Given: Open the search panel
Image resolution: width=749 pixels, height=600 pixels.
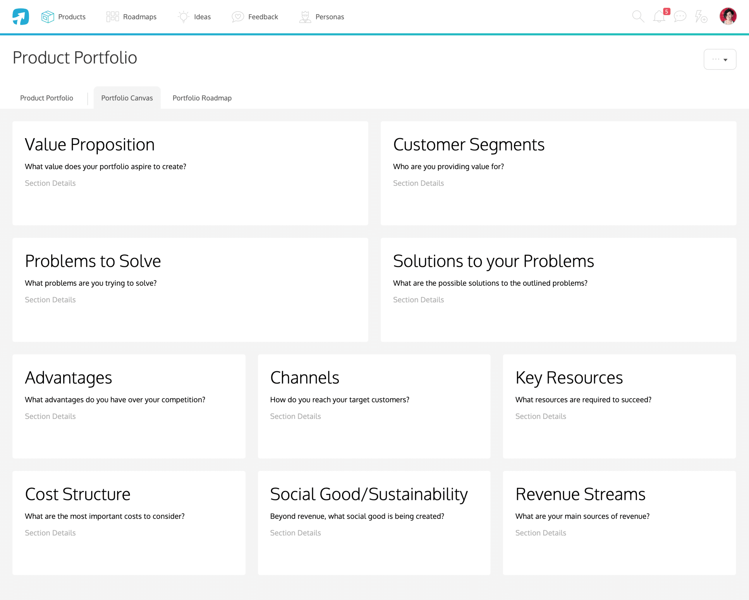Looking at the screenshot, I should 639,16.
